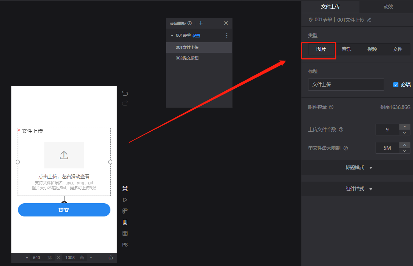Click the help icon next to 单文件最大限制
413x266 pixels.
pos(346,148)
